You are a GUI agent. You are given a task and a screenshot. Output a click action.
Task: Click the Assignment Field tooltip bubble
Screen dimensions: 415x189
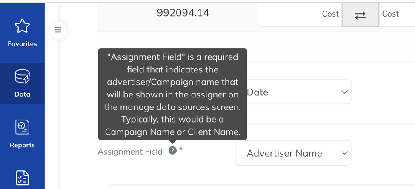172,94
